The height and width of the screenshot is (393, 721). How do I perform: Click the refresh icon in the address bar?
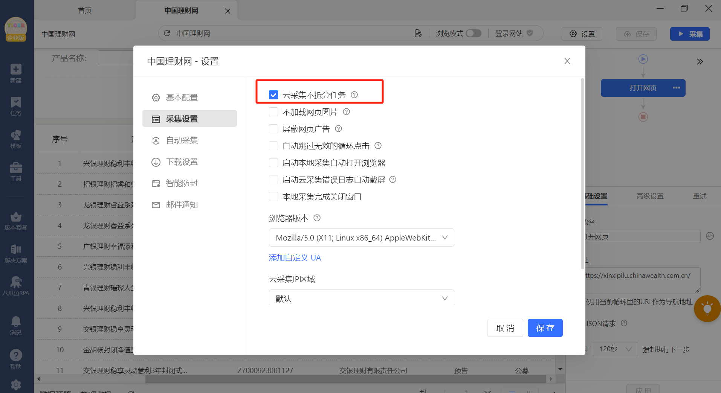pos(167,33)
